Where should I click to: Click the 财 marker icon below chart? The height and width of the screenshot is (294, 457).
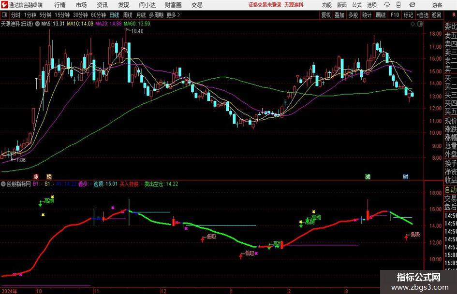pyautogui.click(x=405, y=176)
